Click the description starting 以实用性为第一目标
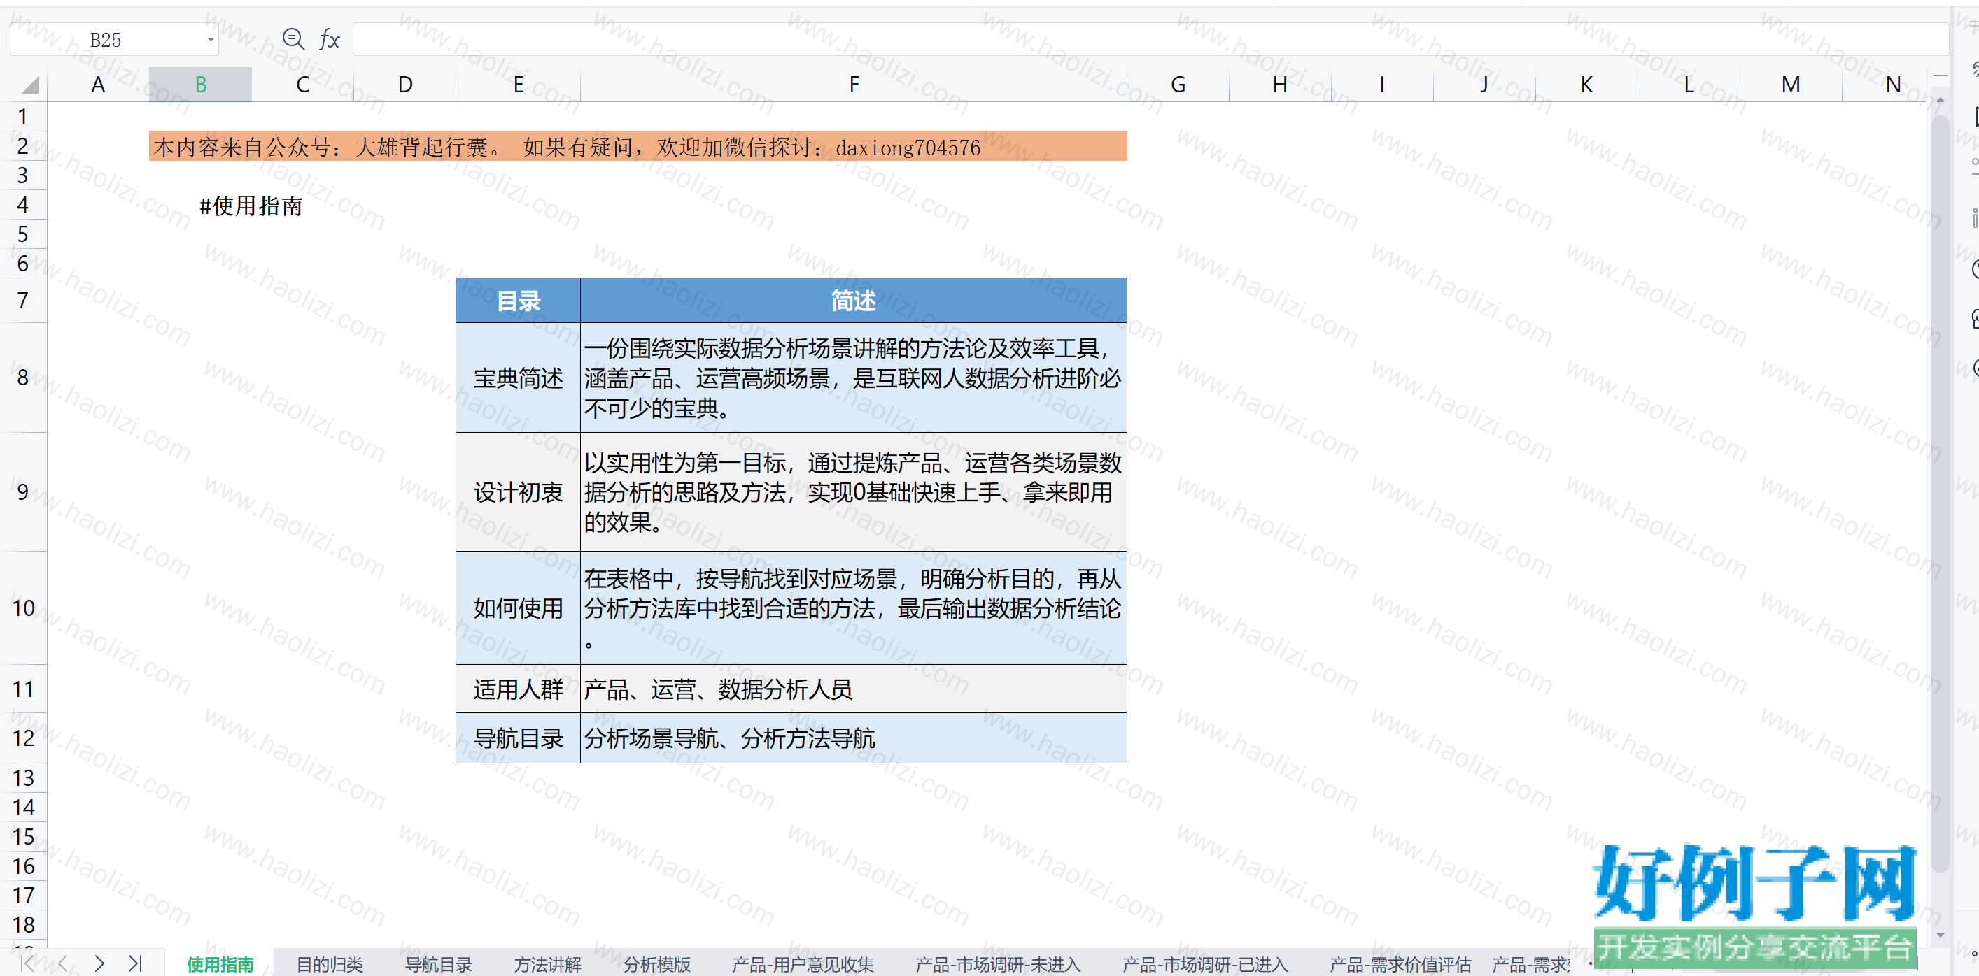The image size is (1979, 976). click(854, 491)
